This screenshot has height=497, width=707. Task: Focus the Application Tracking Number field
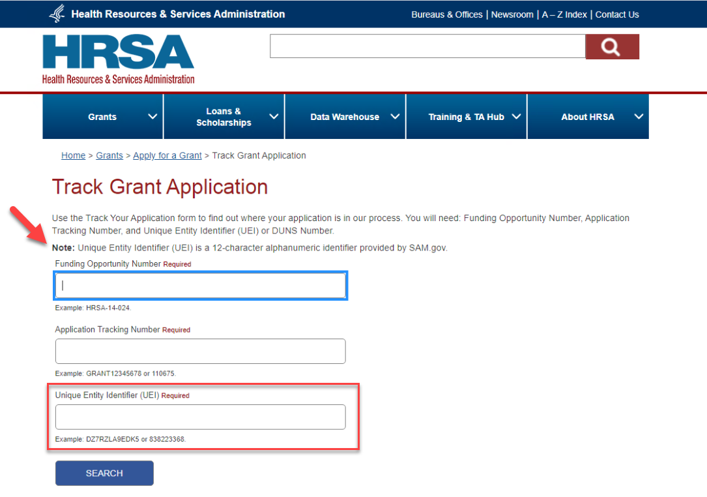[201, 351]
